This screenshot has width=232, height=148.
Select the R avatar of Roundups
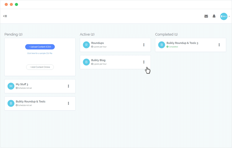tap(86, 45)
